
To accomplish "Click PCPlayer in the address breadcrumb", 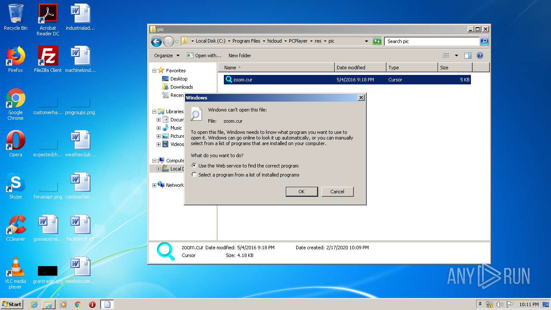I will click(x=298, y=41).
